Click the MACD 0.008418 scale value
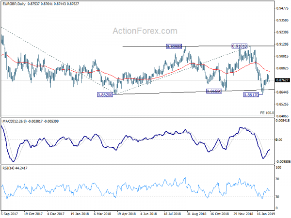291x218 pixels. [283, 121]
